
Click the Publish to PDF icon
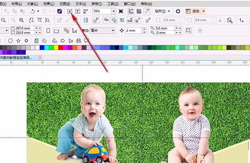pyautogui.click(x=85, y=11)
